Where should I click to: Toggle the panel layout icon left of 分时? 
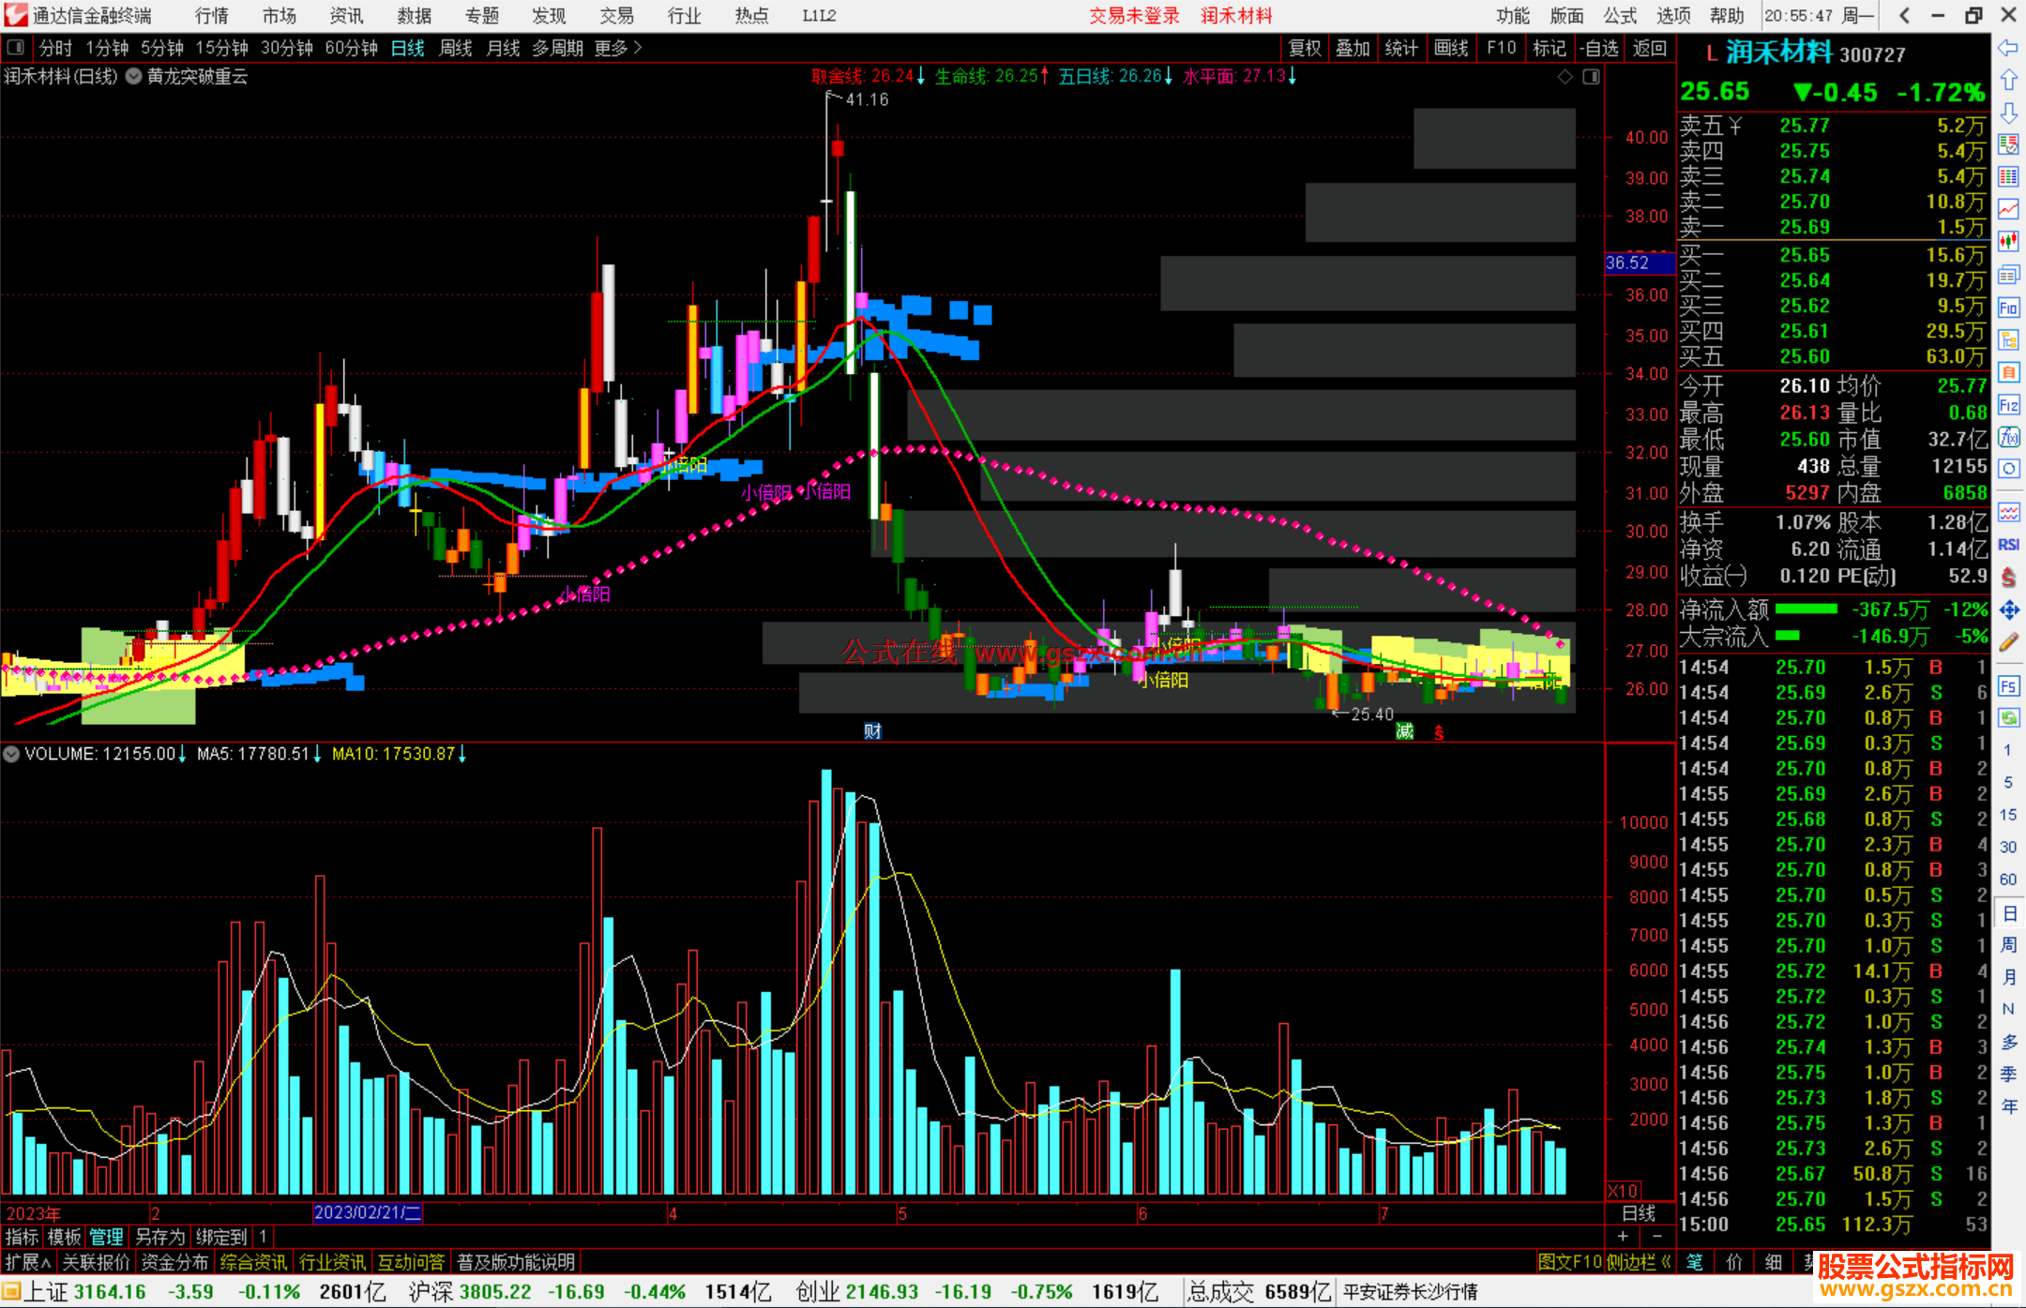pyautogui.click(x=15, y=48)
